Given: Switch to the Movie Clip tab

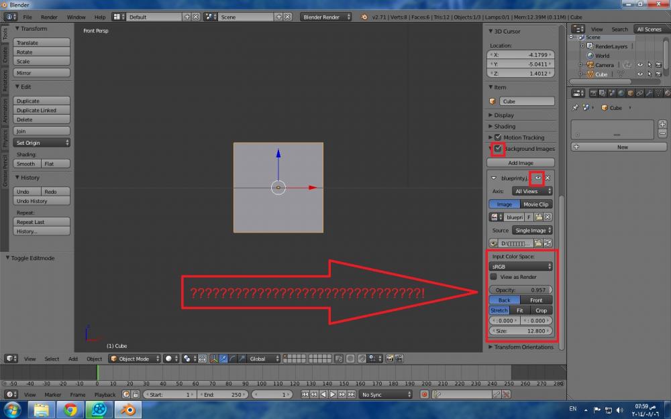Looking at the screenshot, I should click(x=535, y=204).
